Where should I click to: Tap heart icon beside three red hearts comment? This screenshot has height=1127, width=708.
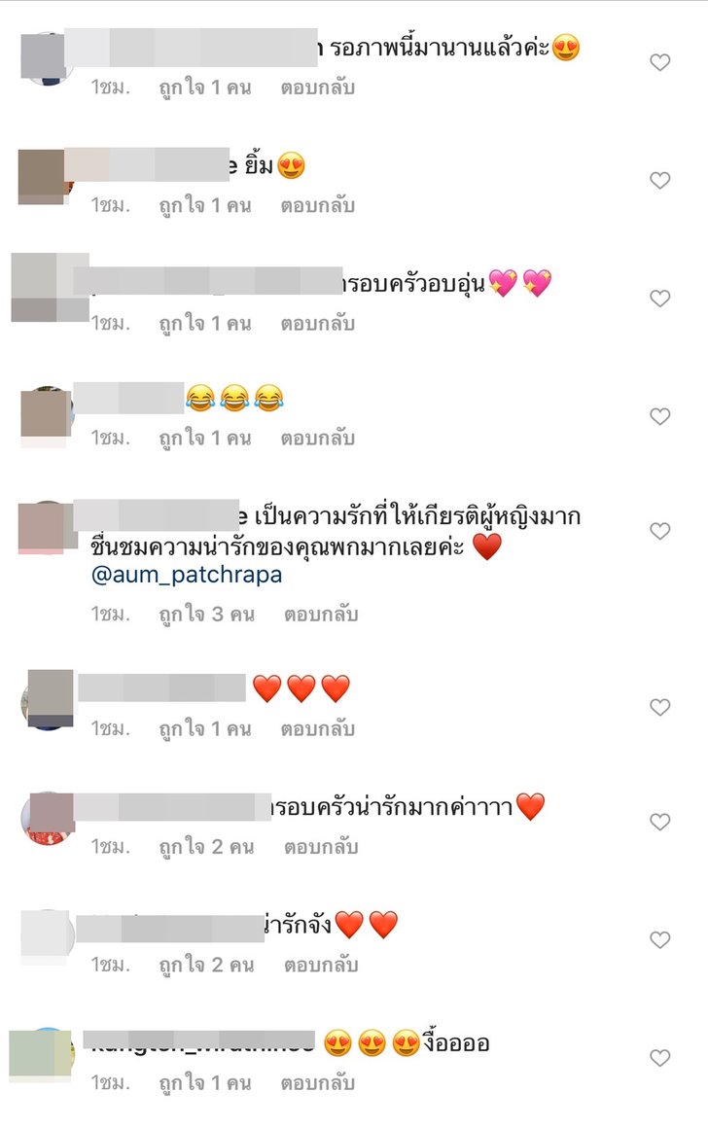659,707
